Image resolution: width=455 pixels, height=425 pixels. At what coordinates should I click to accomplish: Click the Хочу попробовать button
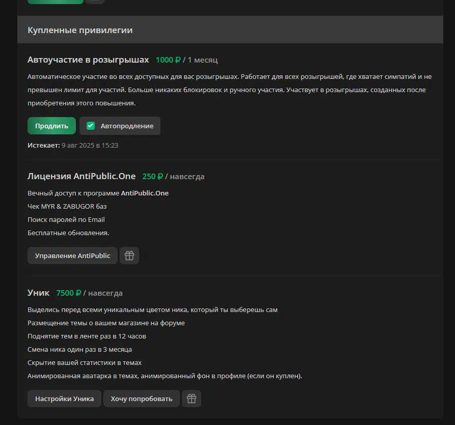[x=142, y=399]
